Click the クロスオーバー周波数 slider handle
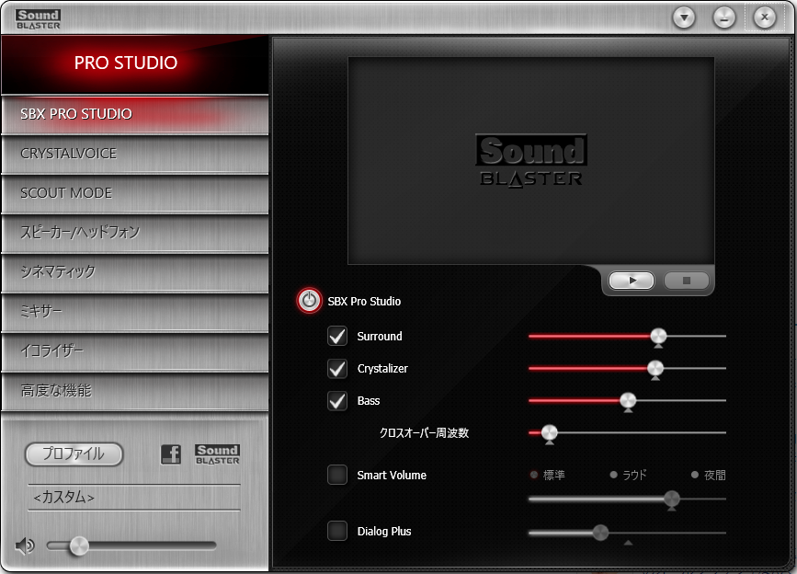Screen dimensions: 797x574 pos(550,433)
